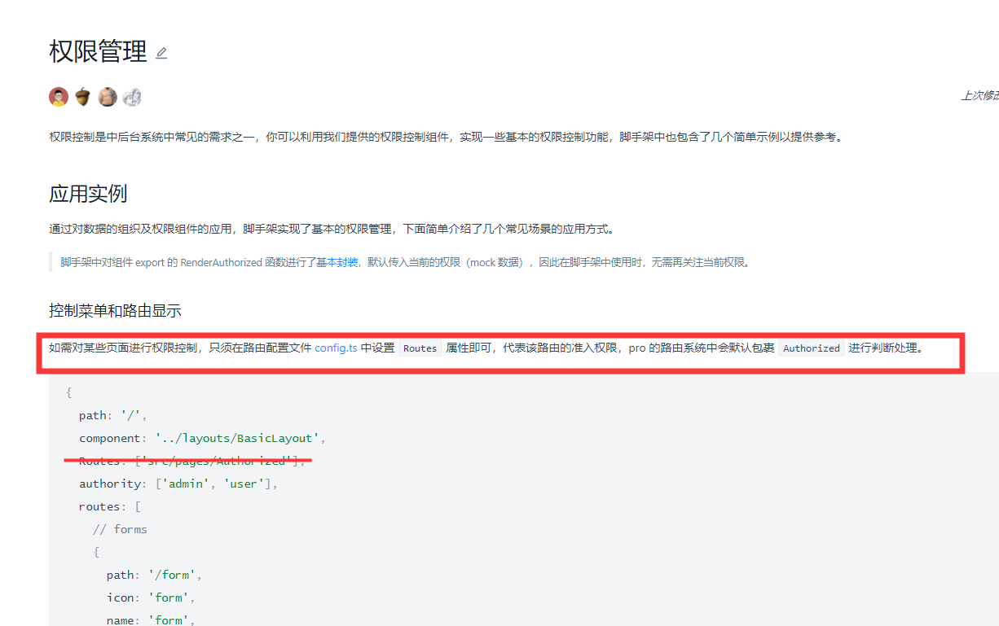Screen dimensions: 999x626
Task: Click the code line name: 'form',
Action: point(151,619)
